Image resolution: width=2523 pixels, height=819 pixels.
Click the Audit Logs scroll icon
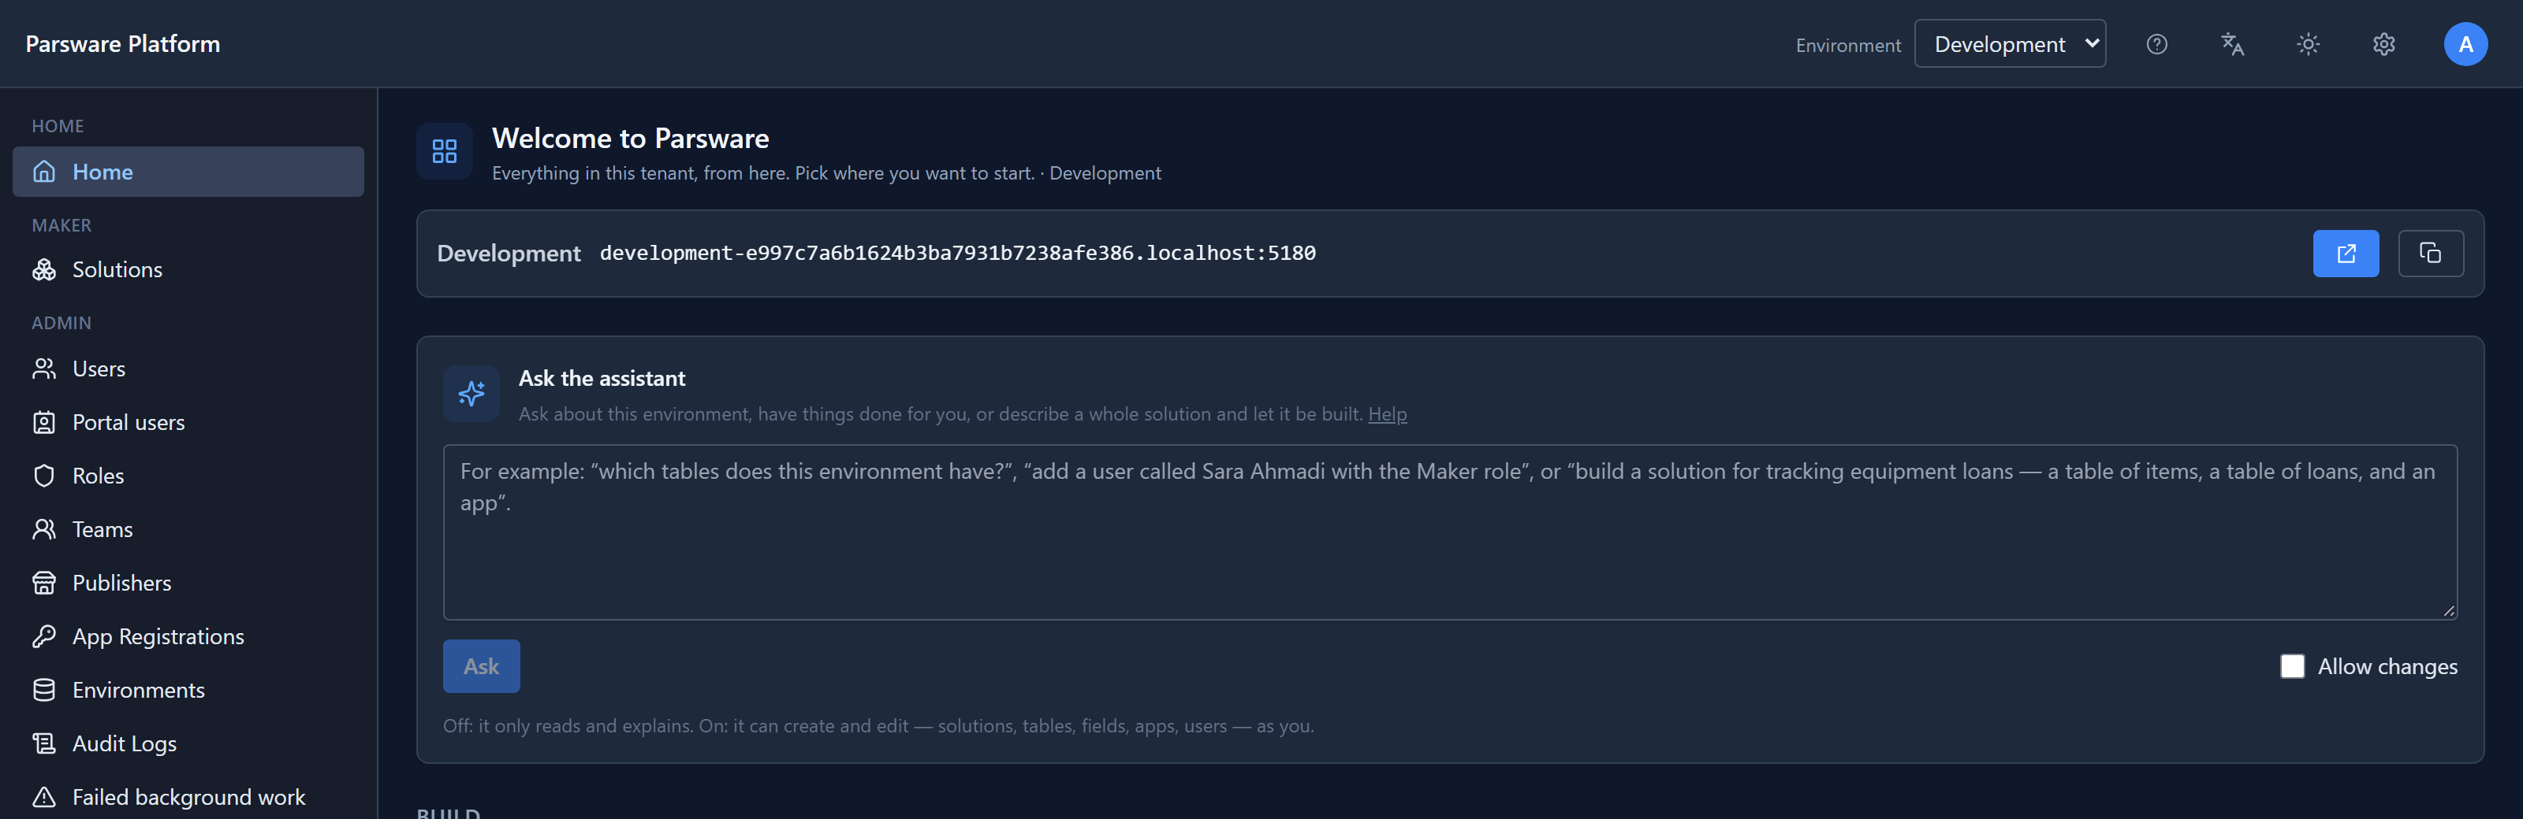[44, 743]
